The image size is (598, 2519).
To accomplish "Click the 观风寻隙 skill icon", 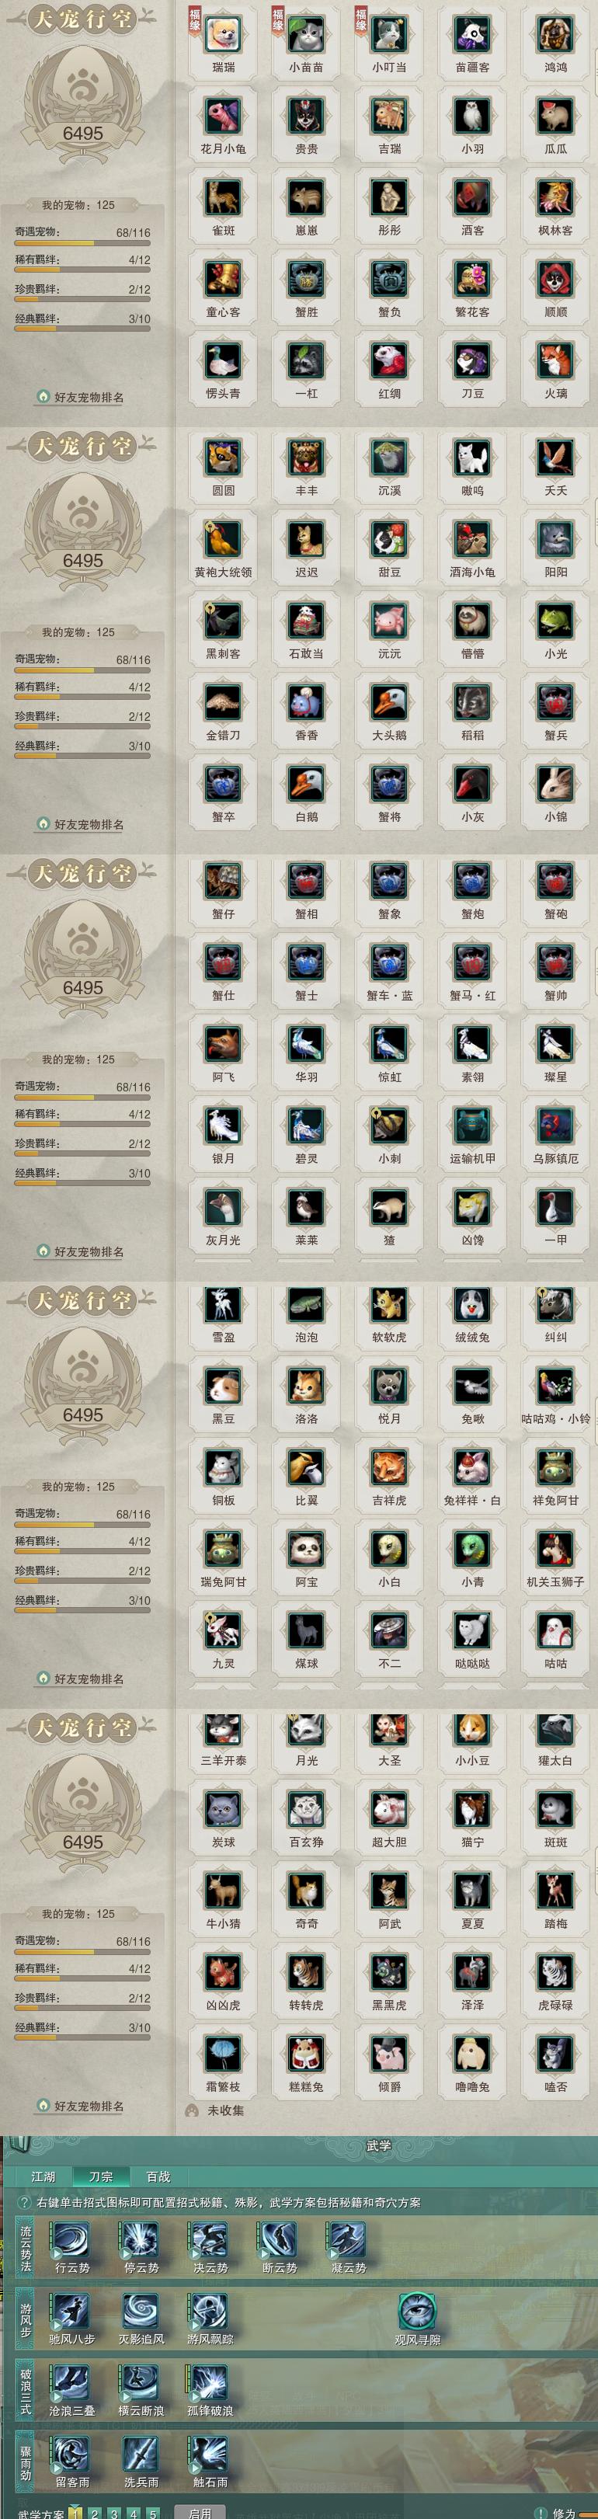I will click(417, 2311).
